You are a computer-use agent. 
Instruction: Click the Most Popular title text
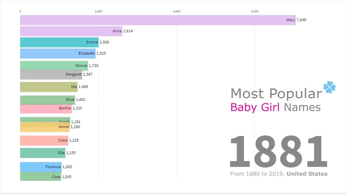pos(276,93)
